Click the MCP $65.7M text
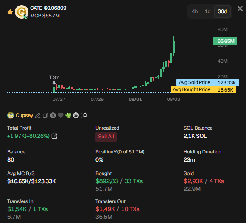 click(x=45, y=16)
